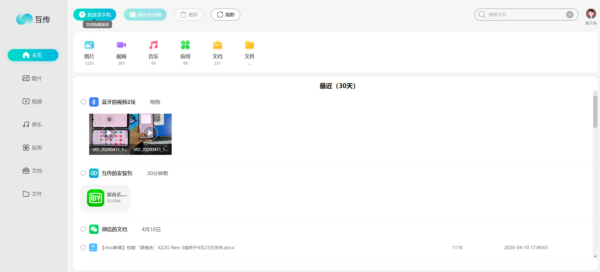Click the iQIYI app icon
600x272 pixels.
click(x=96, y=198)
